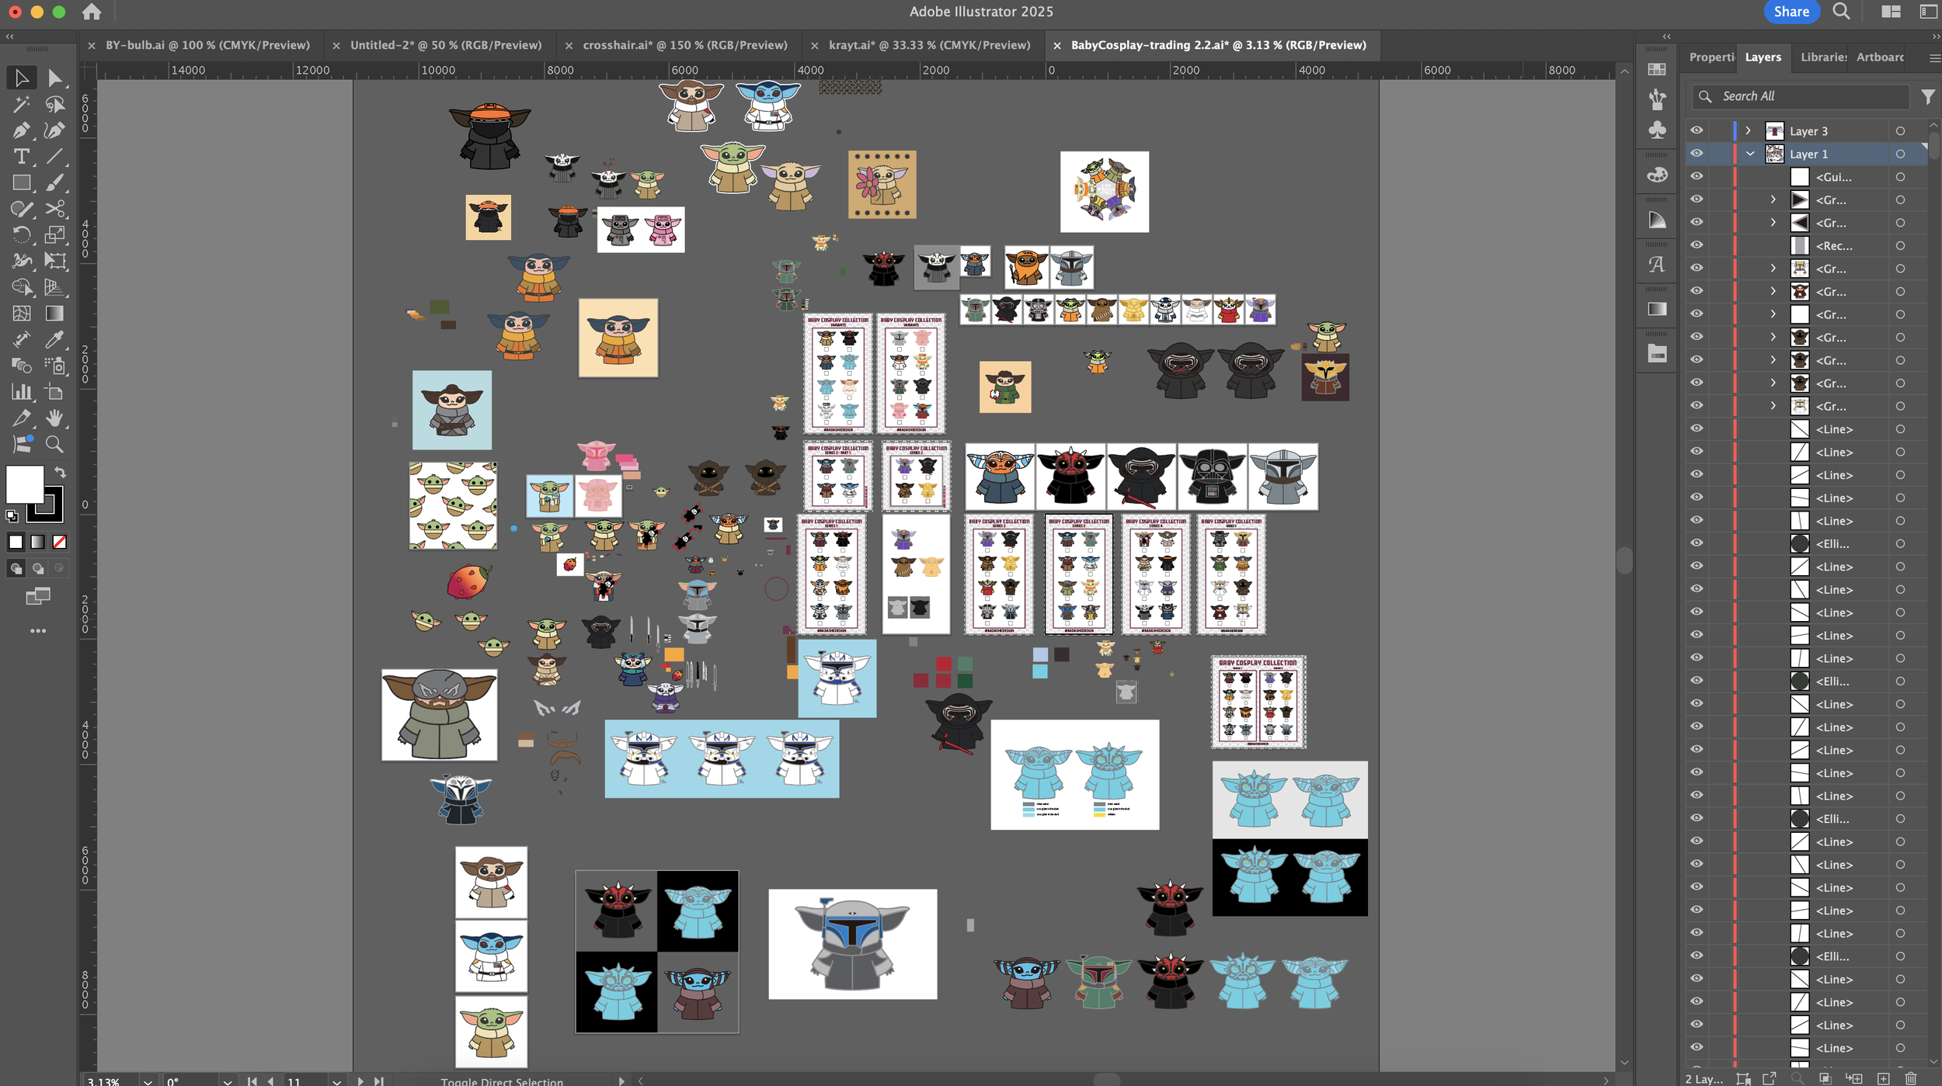Viewport: 1942px width, 1086px height.
Task: Expand Layer 3 disclosure arrow
Action: tap(1749, 130)
